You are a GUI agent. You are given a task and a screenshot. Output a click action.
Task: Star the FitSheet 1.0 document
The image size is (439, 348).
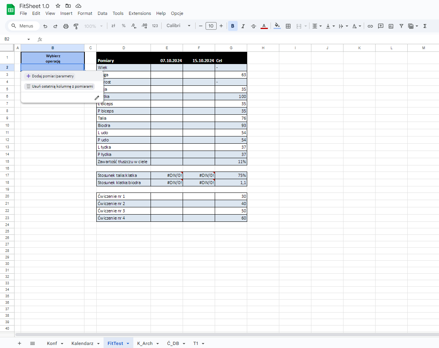[58, 6]
